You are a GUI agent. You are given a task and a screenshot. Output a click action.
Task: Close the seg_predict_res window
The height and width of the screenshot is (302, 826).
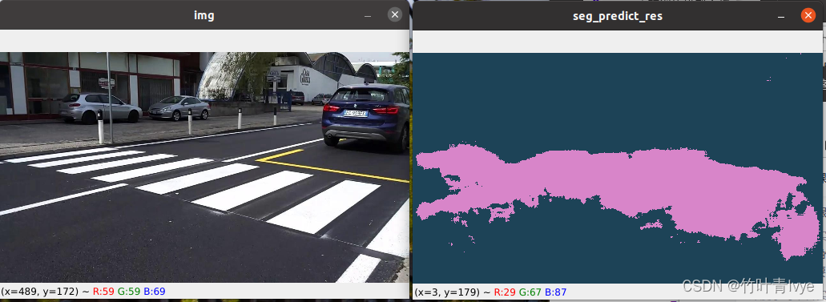(x=808, y=15)
